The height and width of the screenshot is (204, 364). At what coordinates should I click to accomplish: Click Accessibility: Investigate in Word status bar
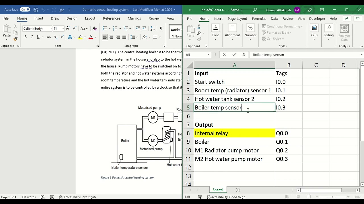(77, 197)
